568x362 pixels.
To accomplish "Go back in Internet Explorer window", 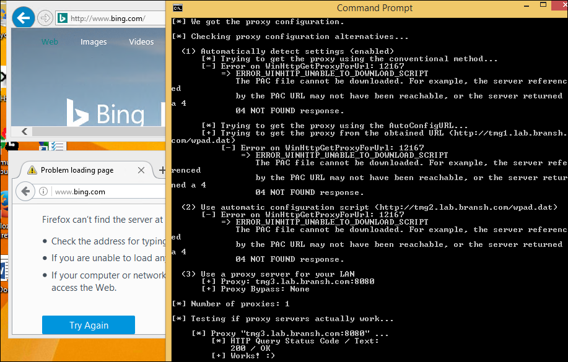I will click(x=24, y=18).
